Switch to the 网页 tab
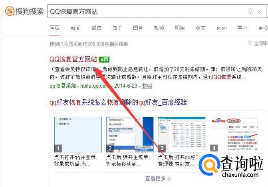 pos(55,28)
